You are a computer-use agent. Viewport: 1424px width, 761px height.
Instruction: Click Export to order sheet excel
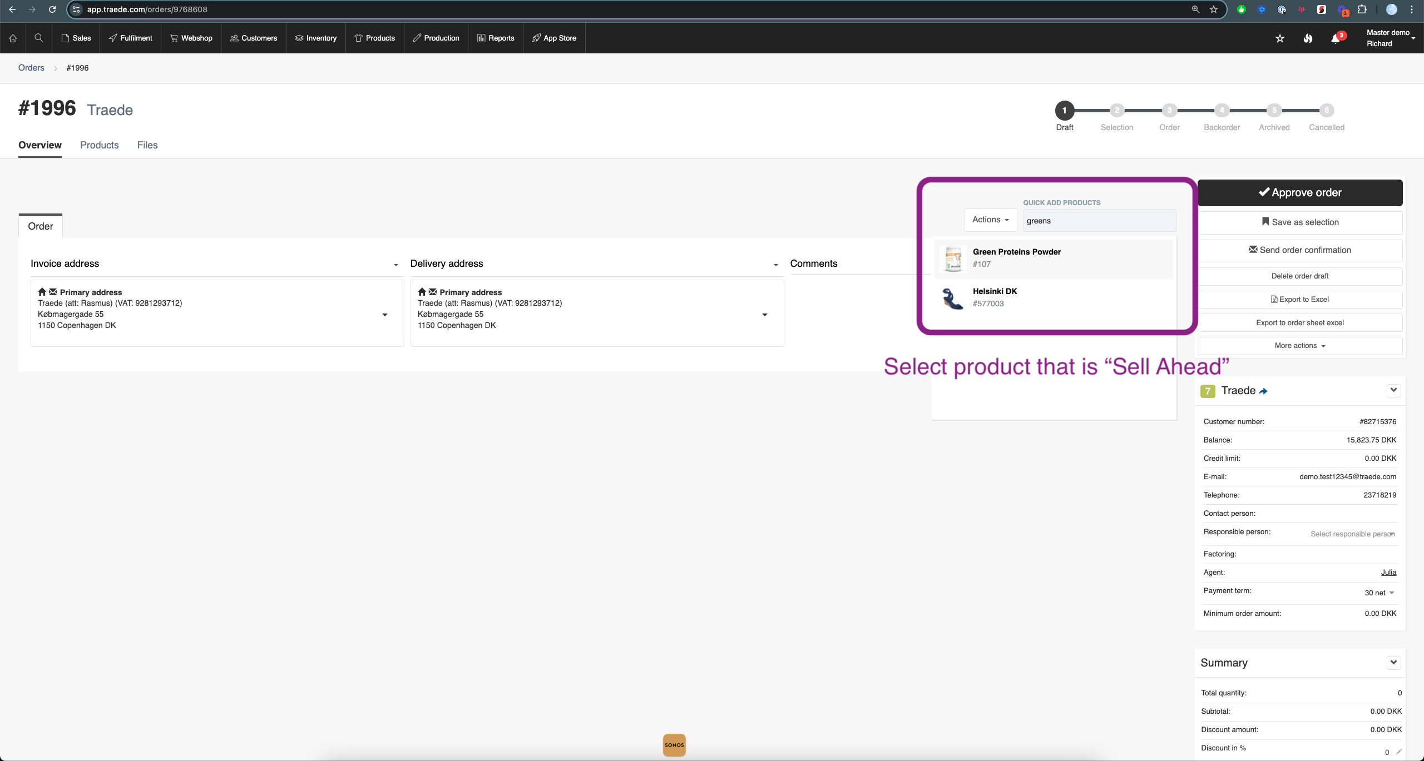[x=1300, y=323]
